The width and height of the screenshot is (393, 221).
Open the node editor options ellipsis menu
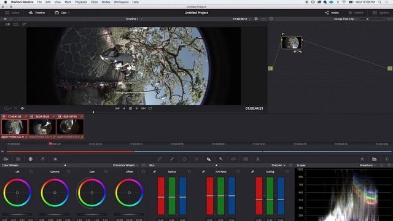(389, 19)
